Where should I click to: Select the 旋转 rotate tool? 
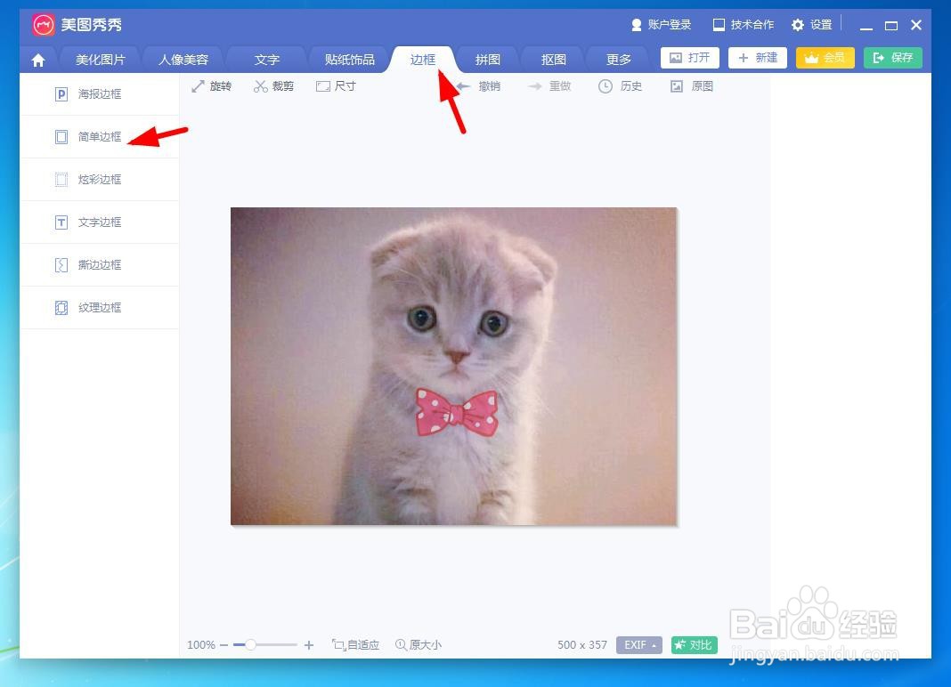pyautogui.click(x=212, y=86)
